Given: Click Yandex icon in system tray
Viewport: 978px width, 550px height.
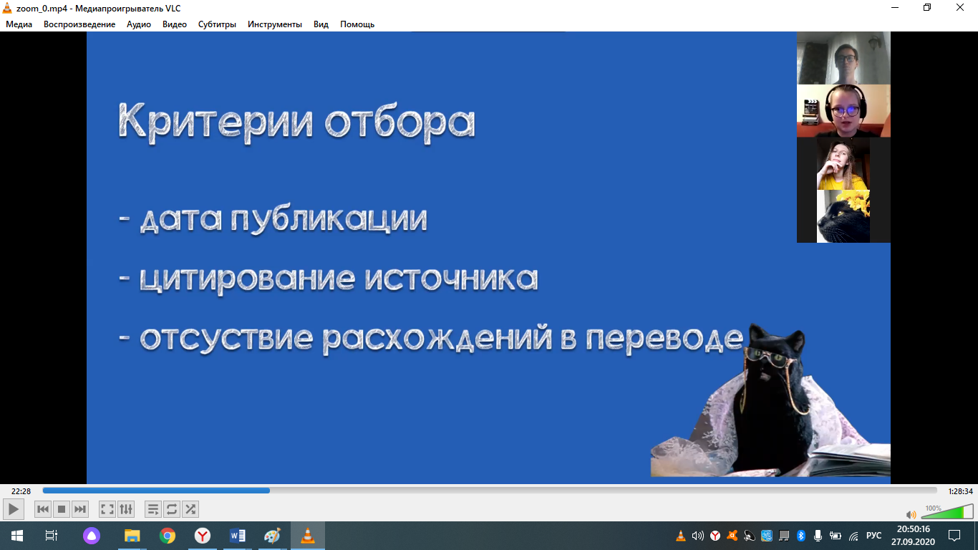Looking at the screenshot, I should click(x=715, y=536).
